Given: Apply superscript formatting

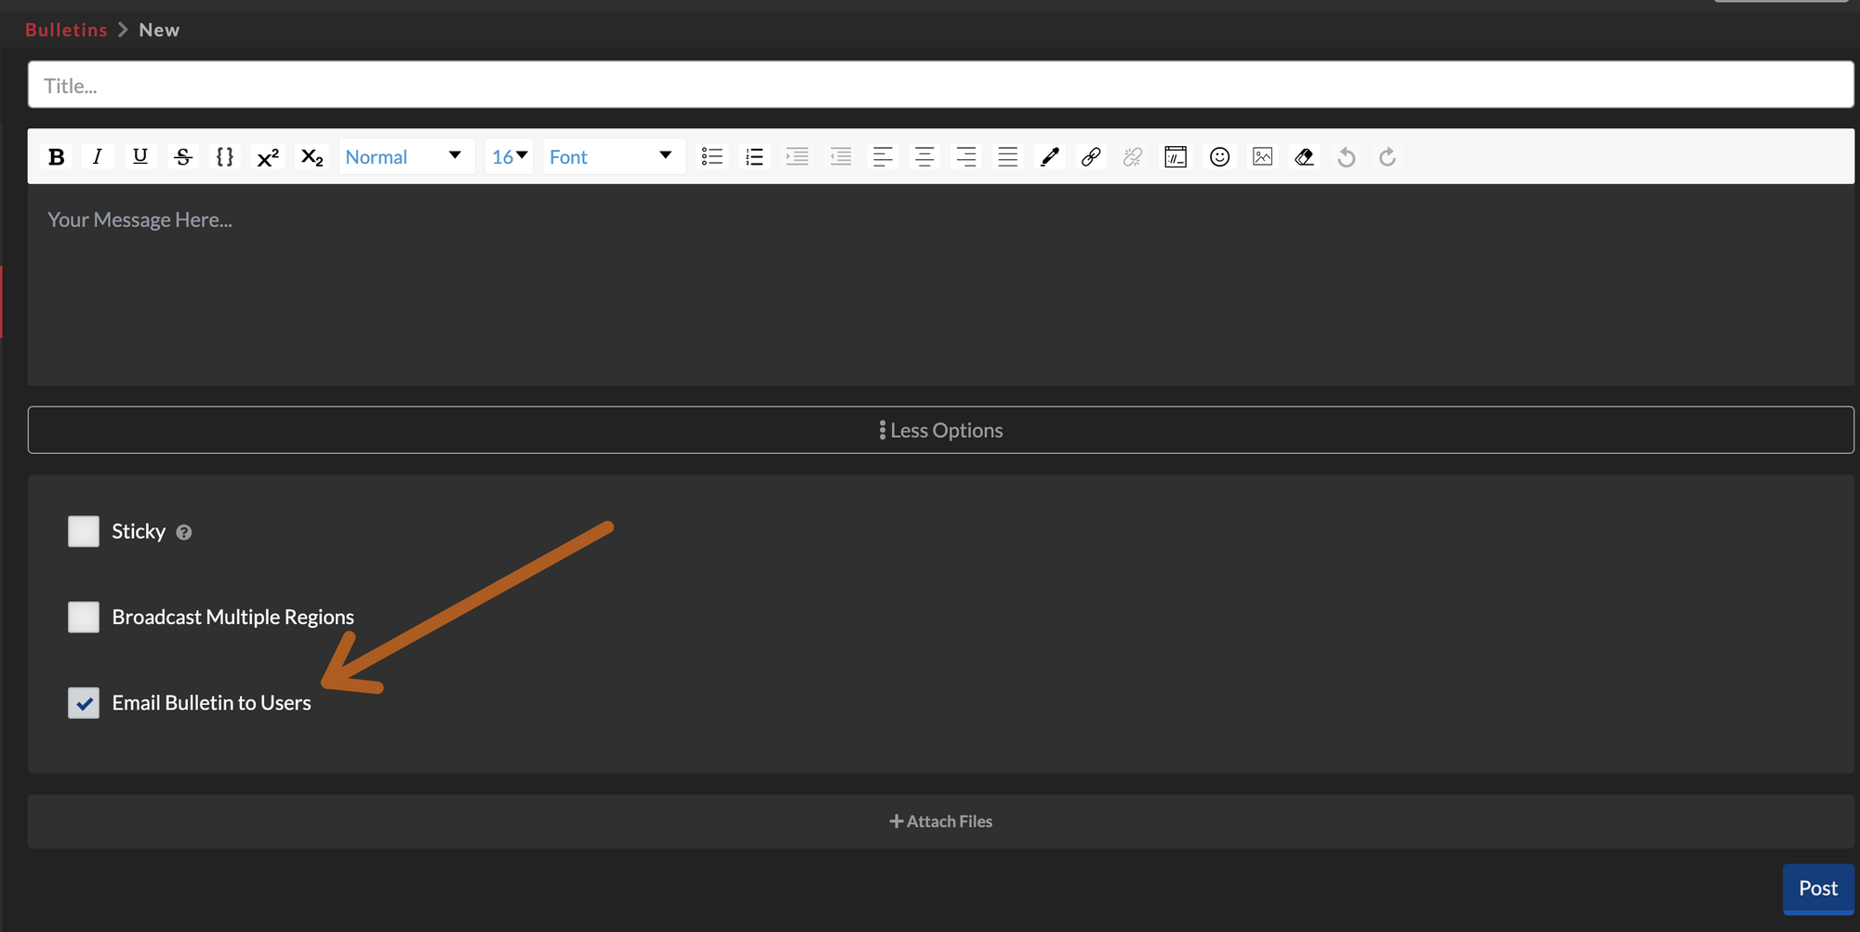Looking at the screenshot, I should point(267,156).
